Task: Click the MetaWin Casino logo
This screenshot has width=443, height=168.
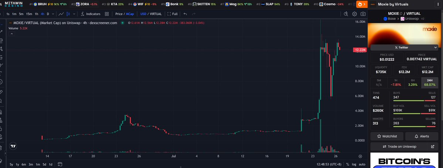Action: coord(14,4)
